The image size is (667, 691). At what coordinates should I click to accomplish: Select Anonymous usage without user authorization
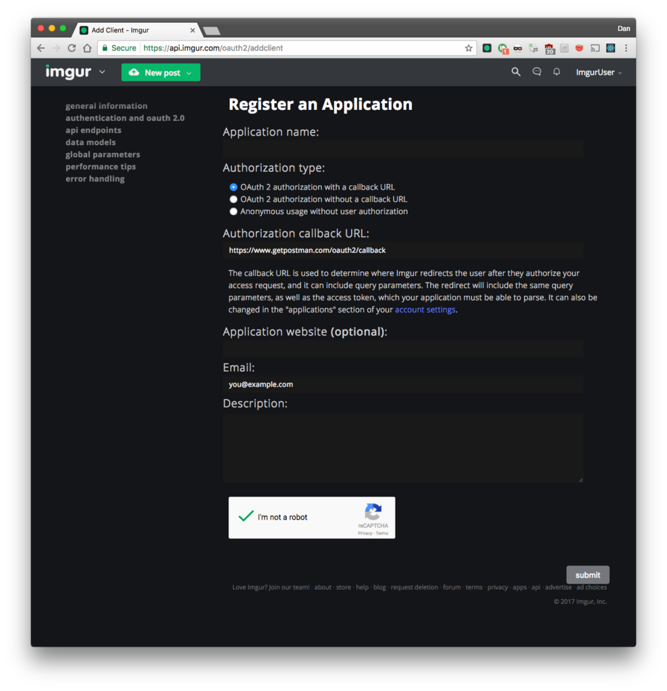pos(233,211)
